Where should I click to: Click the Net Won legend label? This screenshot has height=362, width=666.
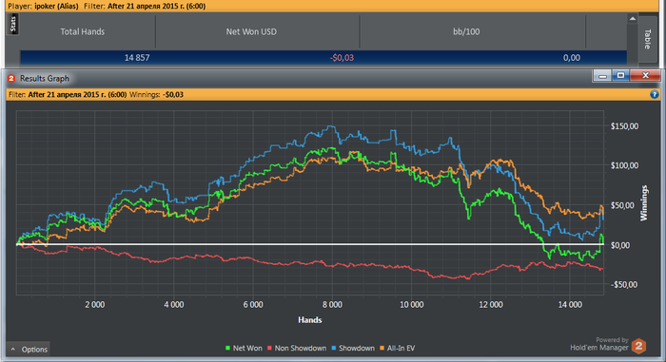pos(247,348)
